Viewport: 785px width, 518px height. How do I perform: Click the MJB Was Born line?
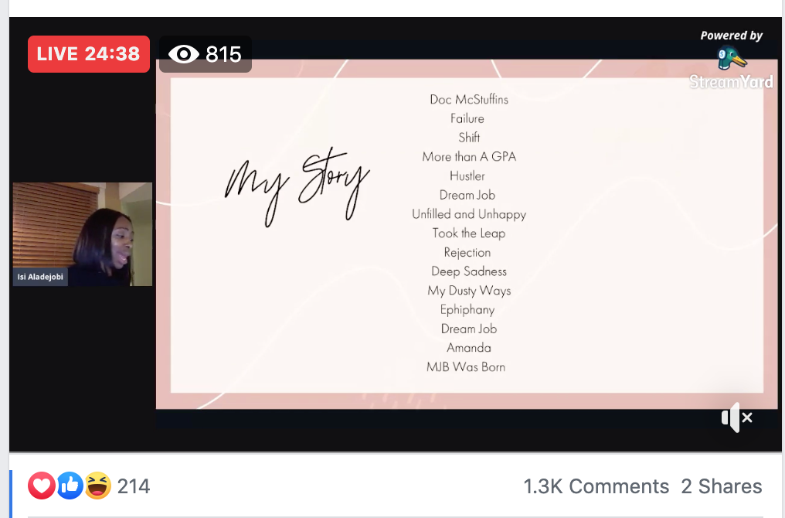click(466, 367)
